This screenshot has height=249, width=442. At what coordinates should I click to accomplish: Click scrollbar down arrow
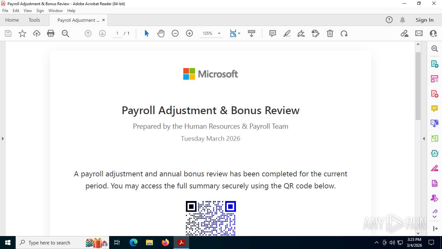pyautogui.click(x=418, y=233)
